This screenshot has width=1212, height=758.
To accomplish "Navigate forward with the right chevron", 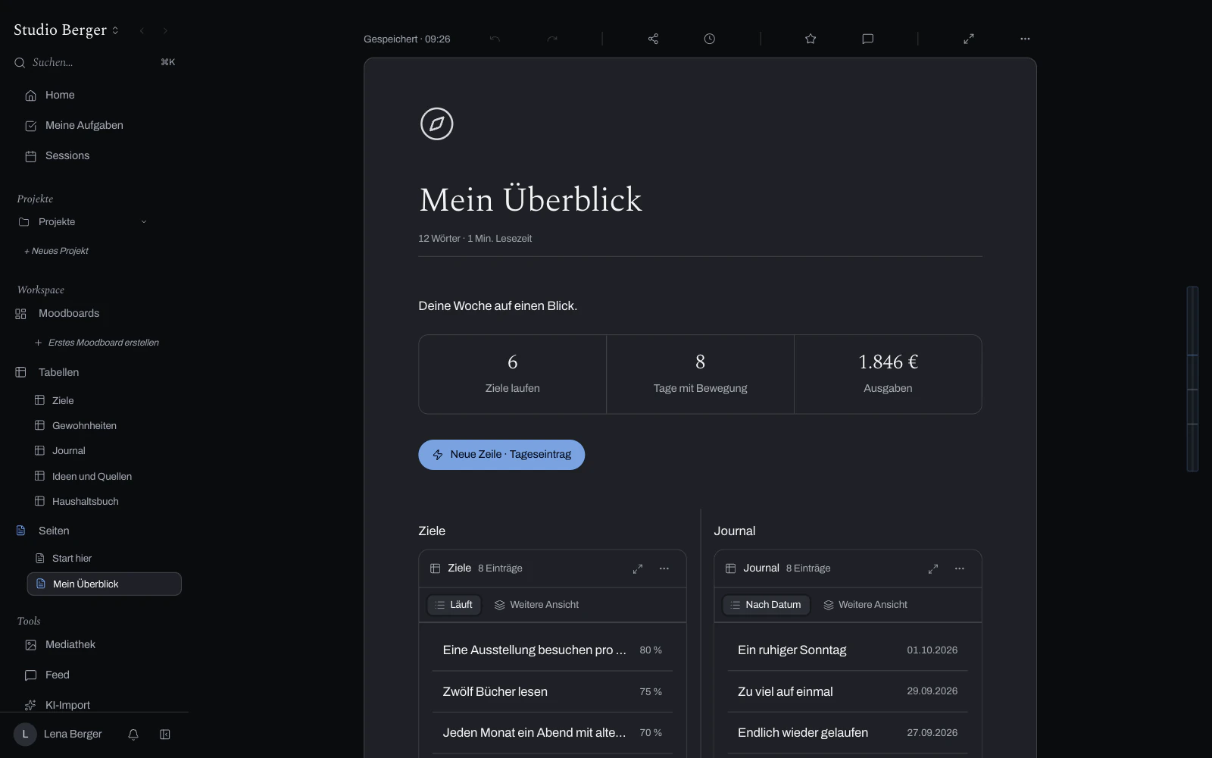I will click(x=165, y=30).
